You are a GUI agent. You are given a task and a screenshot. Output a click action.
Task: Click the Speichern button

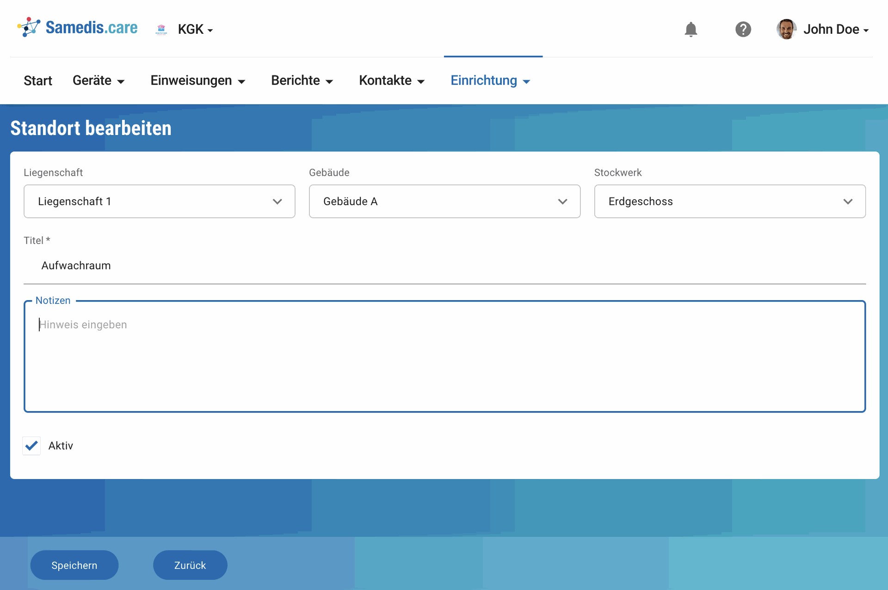[74, 565]
